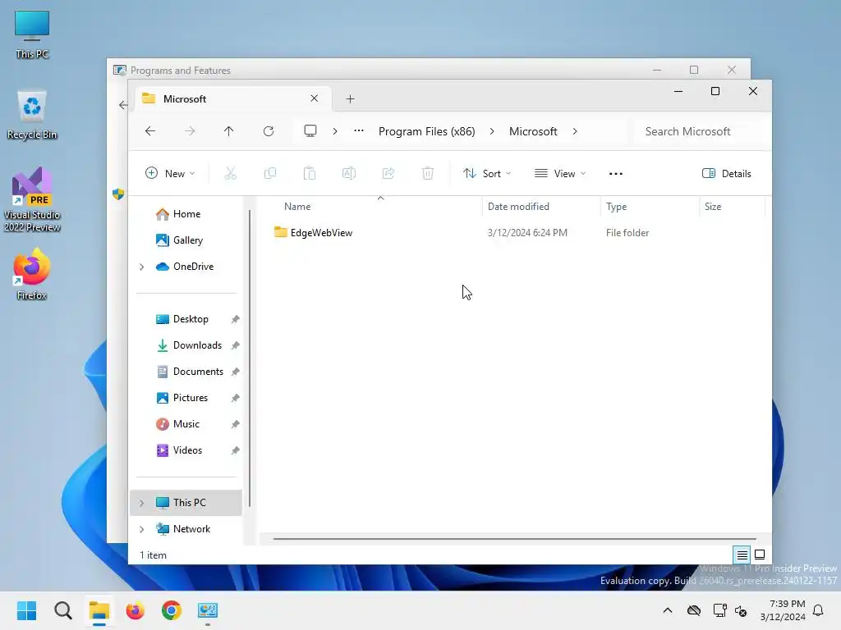Show hidden breadcrumb path with ellipsis
Image resolution: width=841 pixels, height=630 pixels.
pos(359,131)
